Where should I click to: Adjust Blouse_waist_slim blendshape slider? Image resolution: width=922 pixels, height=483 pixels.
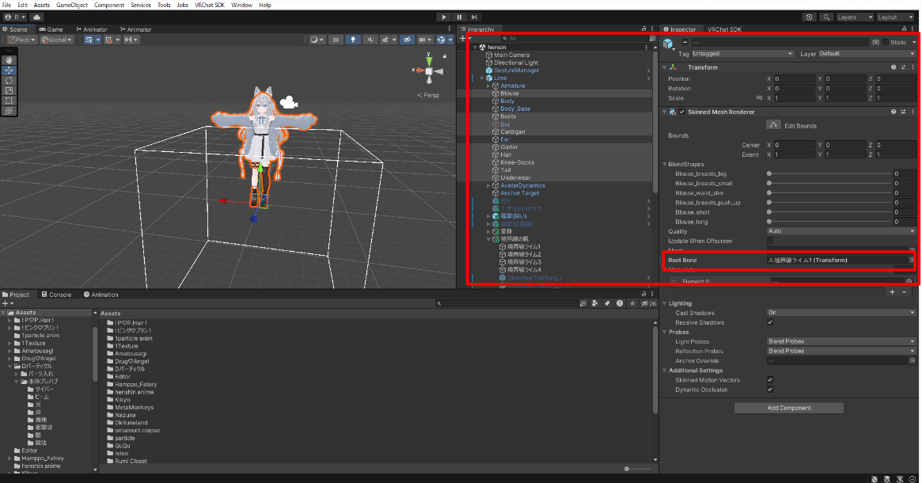pyautogui.click(x=829, y=193)
